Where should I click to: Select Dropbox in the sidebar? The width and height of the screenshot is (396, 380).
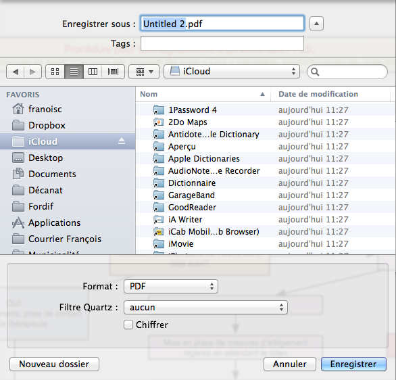click(68, 125)
